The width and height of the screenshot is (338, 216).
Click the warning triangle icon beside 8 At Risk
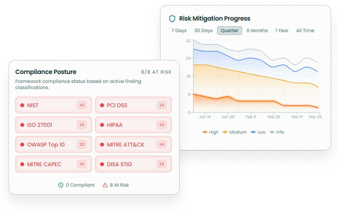[105, 185]
